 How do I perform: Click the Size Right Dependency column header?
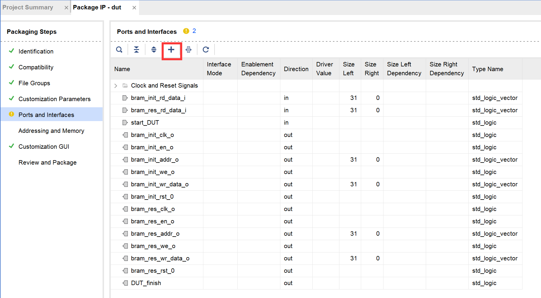pos(447,69)
